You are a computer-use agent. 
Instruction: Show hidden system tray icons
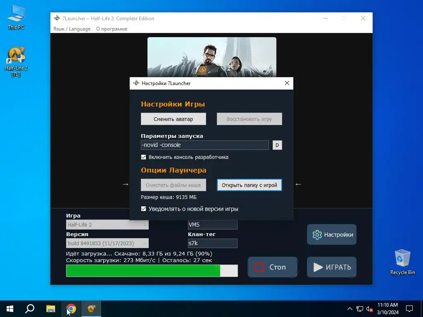click(x=349, y=309)
